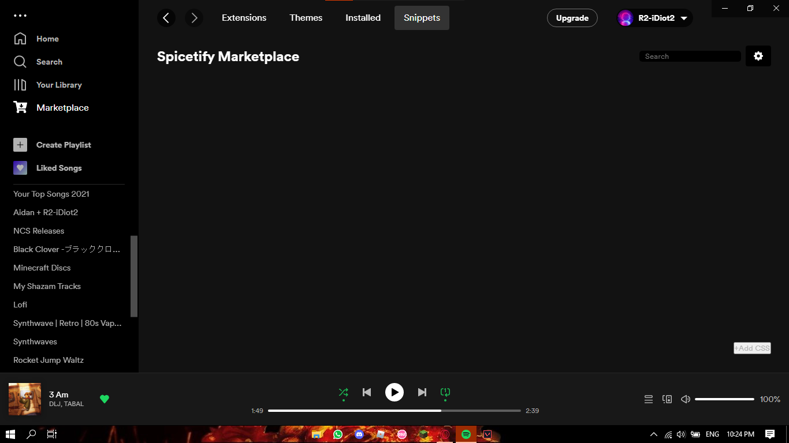The image size is (789, 443).
Task: Open the Minecraft Discs playlist
Action: pyautogui.click(x=42, y=268)
